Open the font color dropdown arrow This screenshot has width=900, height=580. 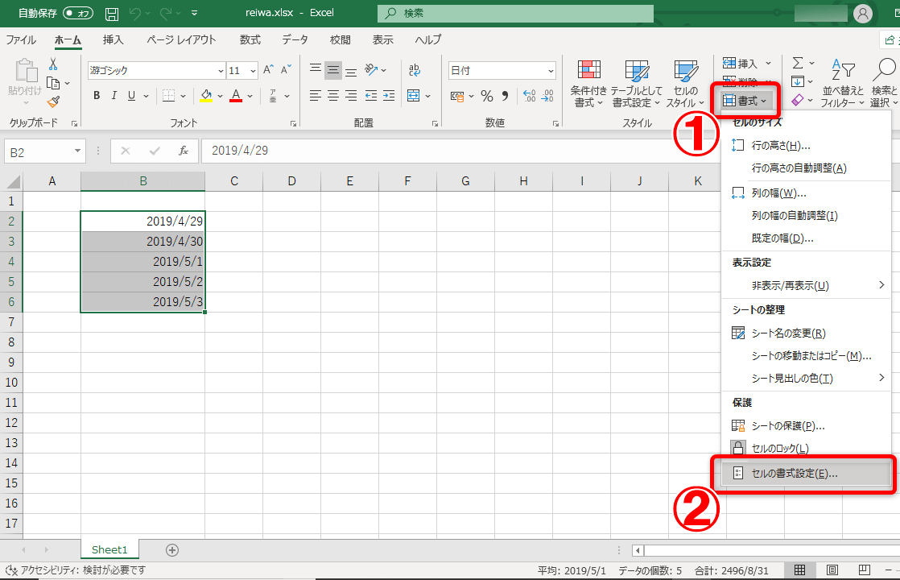click(x=250, y=96)
